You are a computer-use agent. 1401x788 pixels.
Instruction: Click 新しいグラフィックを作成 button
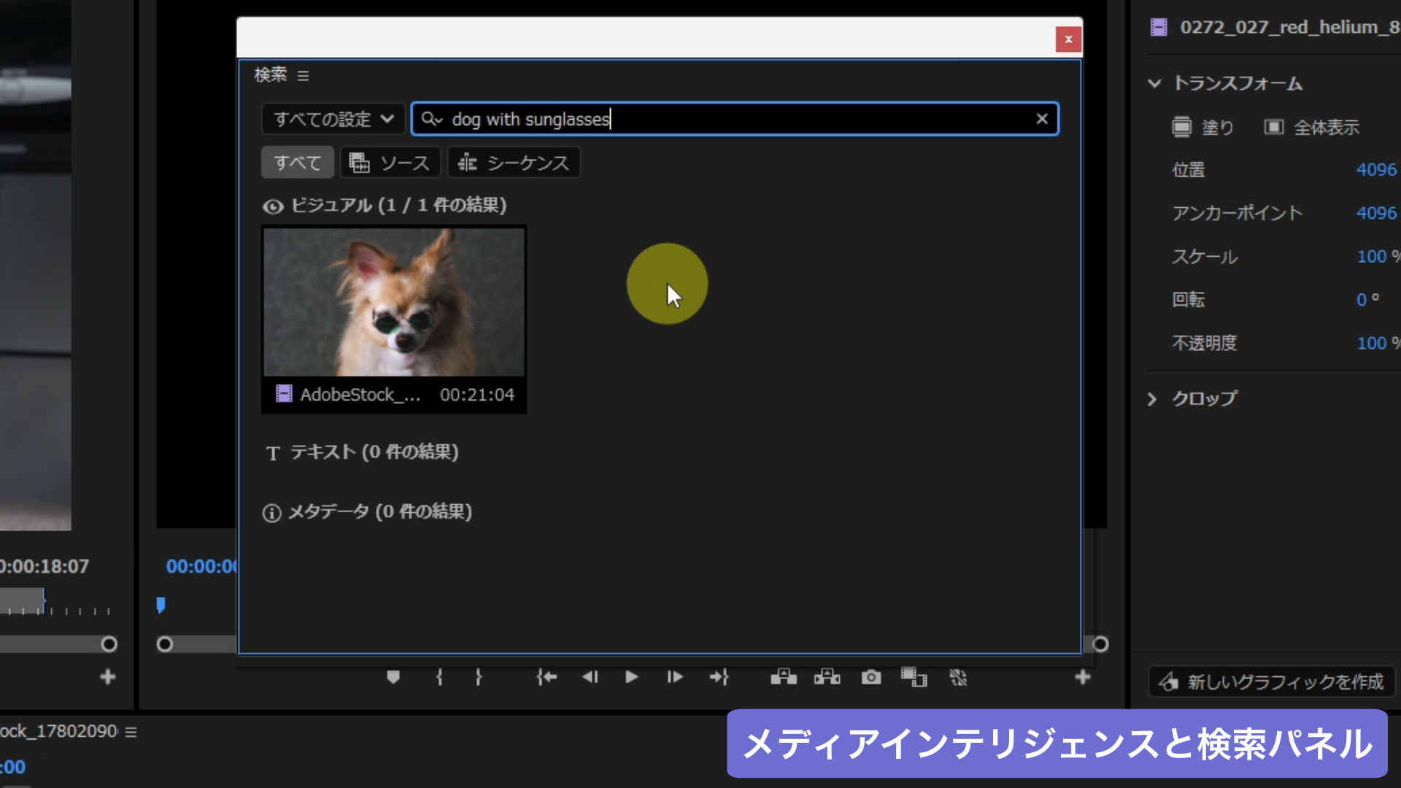(1271, 681)
